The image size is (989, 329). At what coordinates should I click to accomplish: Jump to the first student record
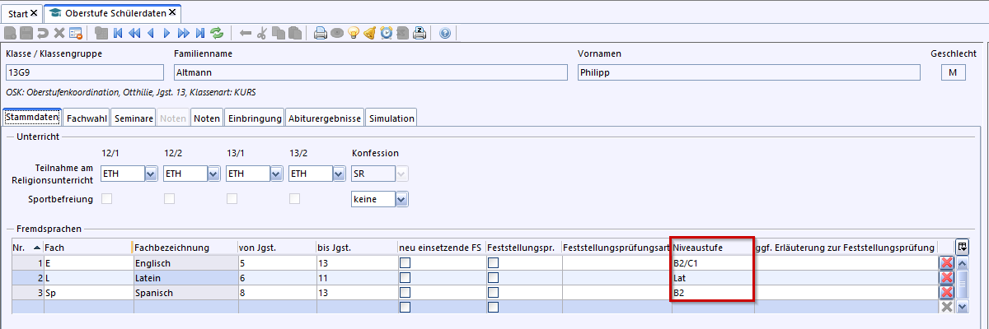(x=118, y=33)
